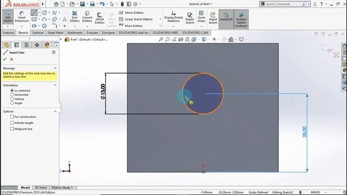Select the sketch Point tool

tap(65, 26)
